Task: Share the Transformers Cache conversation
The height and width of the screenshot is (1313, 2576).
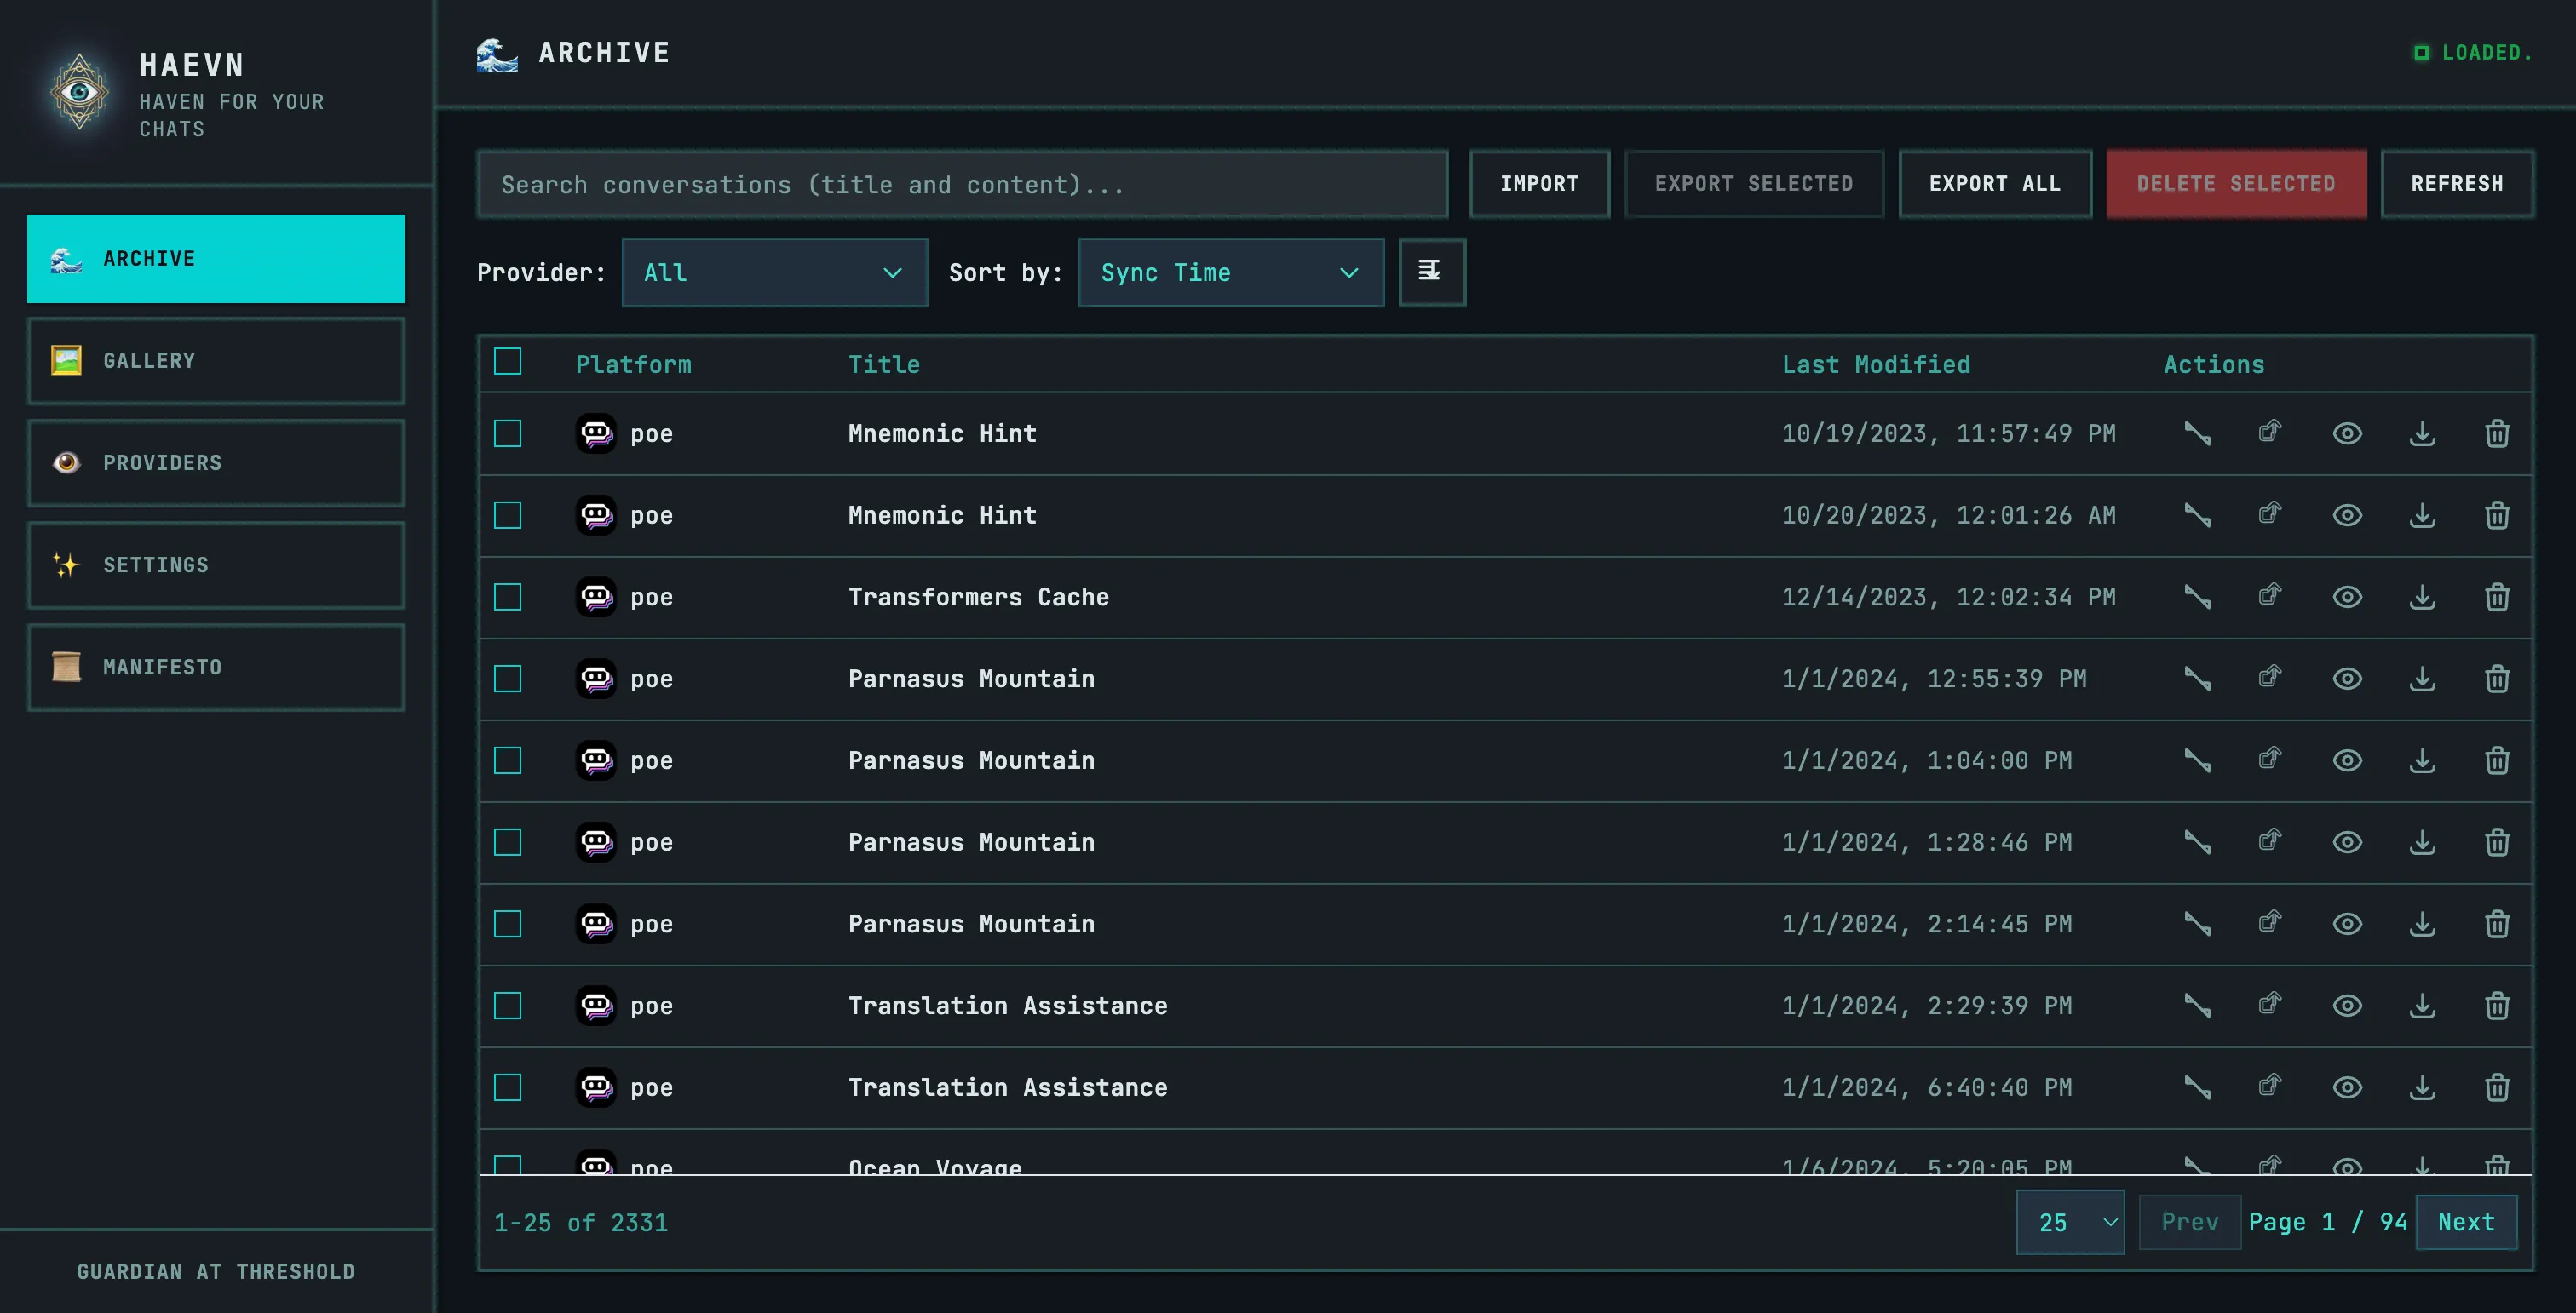Action: tap(2269, 597)
